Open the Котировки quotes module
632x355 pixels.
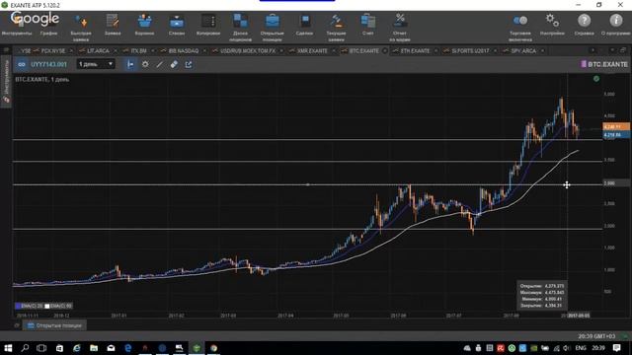208,25
